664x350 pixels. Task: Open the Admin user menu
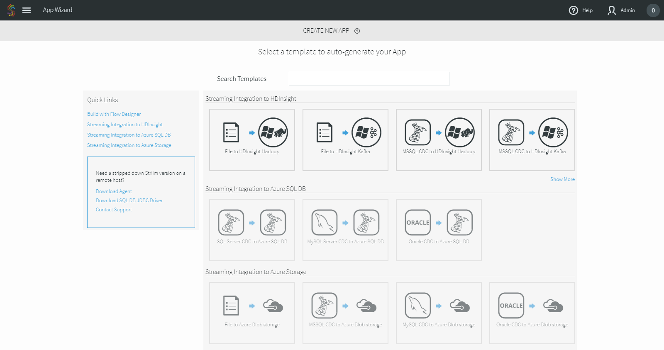coord(621,10)
